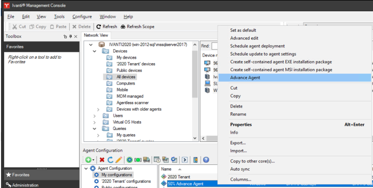This screenshot has height=188, width=373.
Task: Click the green indicator in brackets toolbar icon
Action: point(138,160)
